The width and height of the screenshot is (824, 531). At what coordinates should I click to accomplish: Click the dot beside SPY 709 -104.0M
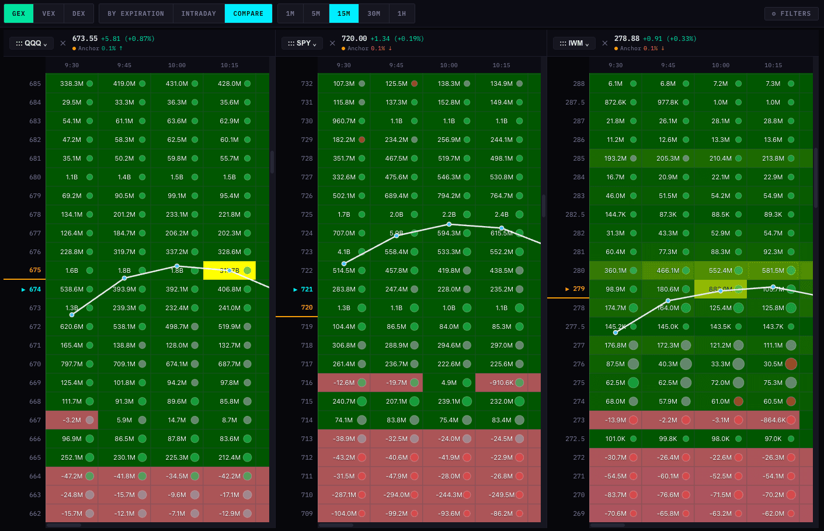pos(362,513)
